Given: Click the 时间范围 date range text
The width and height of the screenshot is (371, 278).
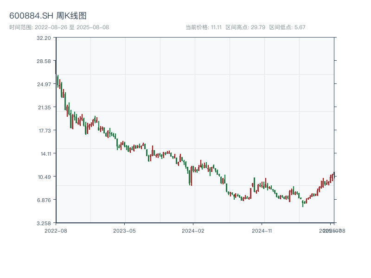Looking at the screenshot, I should [59, 27].
